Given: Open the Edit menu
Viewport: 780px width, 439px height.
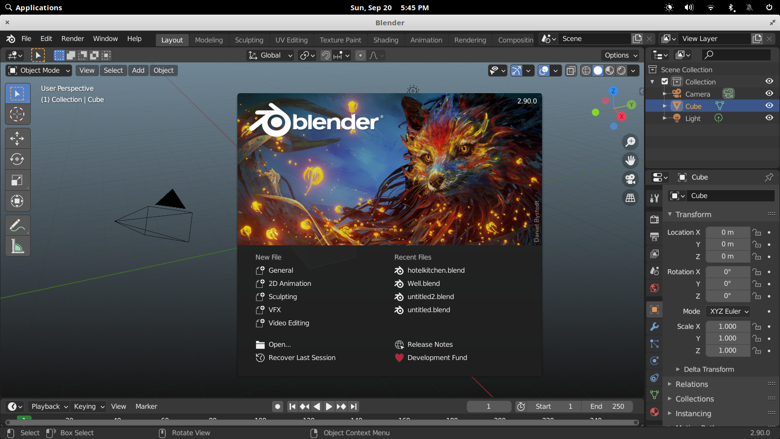Looking at the screenshot, I should pos(46,39).
